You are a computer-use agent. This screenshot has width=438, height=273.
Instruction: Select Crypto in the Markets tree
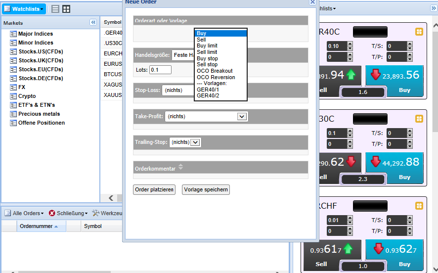tap(27, 96)
